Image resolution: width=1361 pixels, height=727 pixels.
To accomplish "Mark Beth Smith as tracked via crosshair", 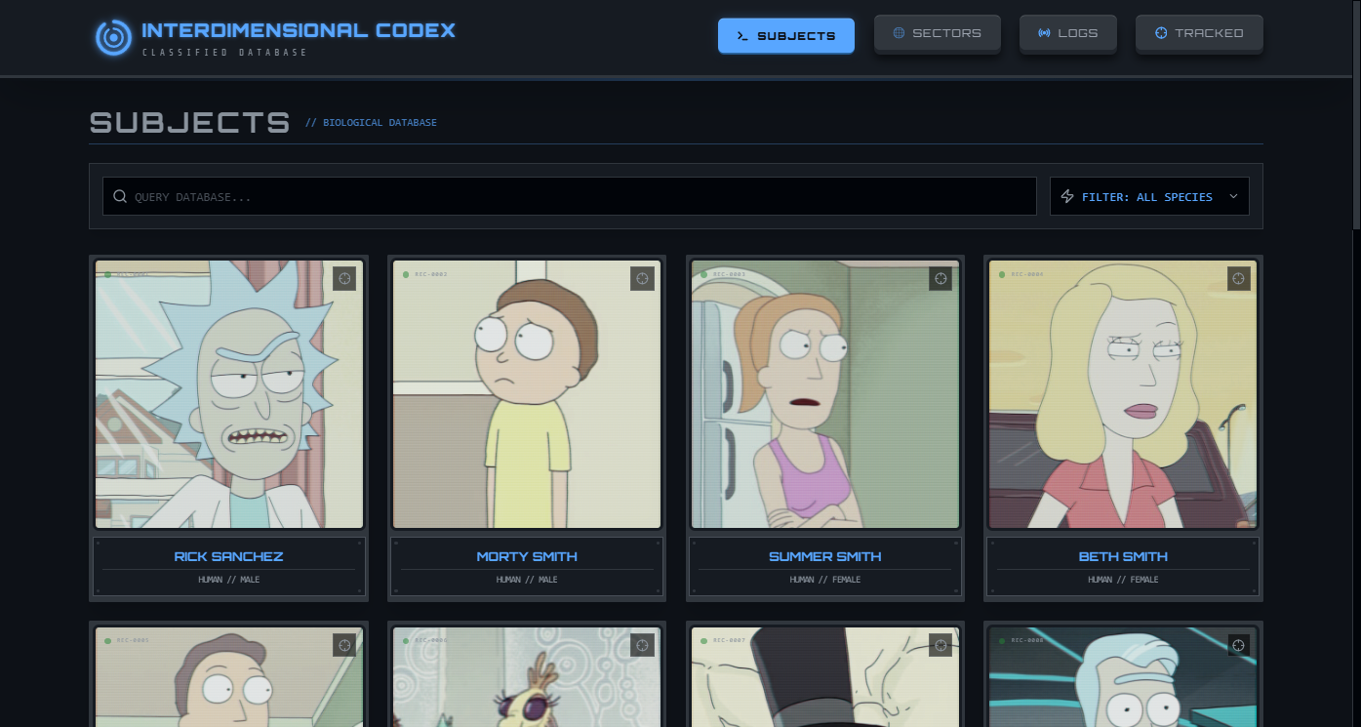I will tap(1238, 278).
